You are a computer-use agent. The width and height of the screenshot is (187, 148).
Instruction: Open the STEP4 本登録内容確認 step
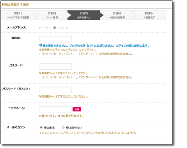116,15
